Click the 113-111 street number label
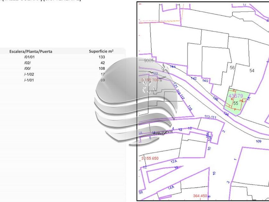 click(x=210, y=117)
